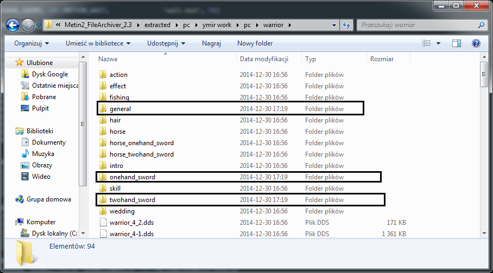Select horse_onehand_sword folder icon
493x273 pixels.
(x=103, y=143)
